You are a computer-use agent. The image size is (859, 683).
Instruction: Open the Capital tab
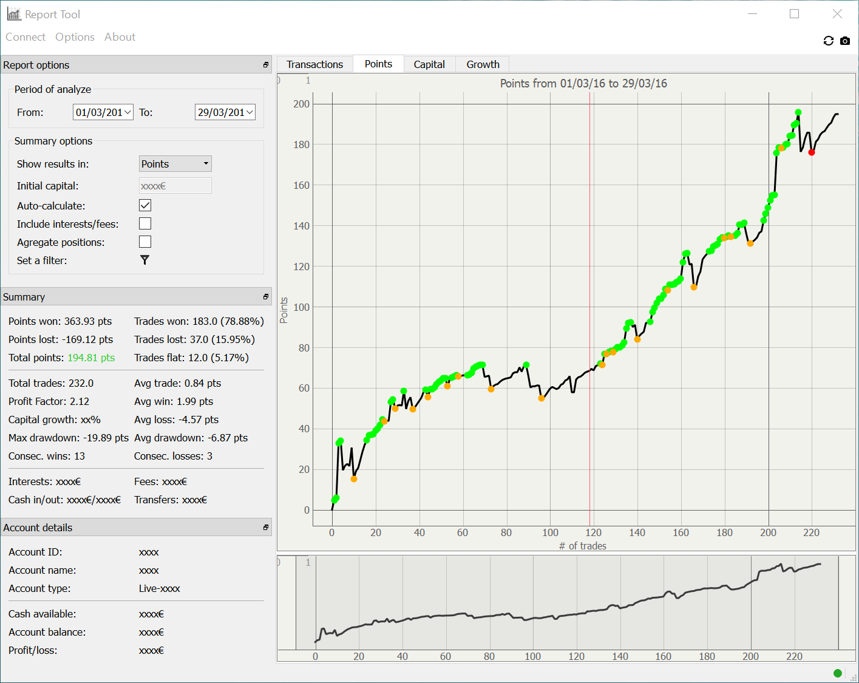point(429,64)
